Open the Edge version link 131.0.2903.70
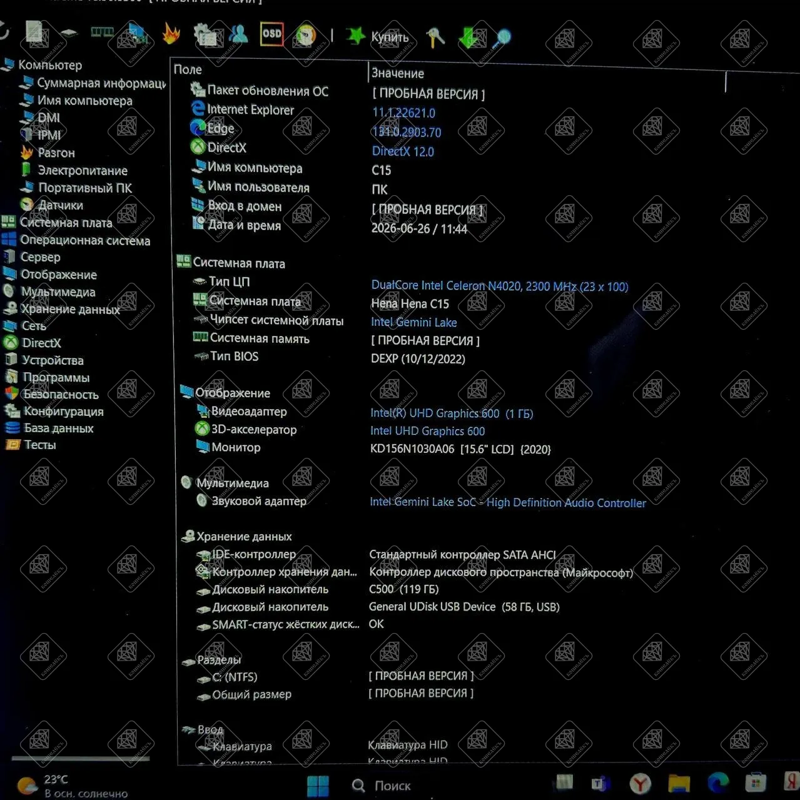Viewport: 800px width, 800px height. click(407, 133)
